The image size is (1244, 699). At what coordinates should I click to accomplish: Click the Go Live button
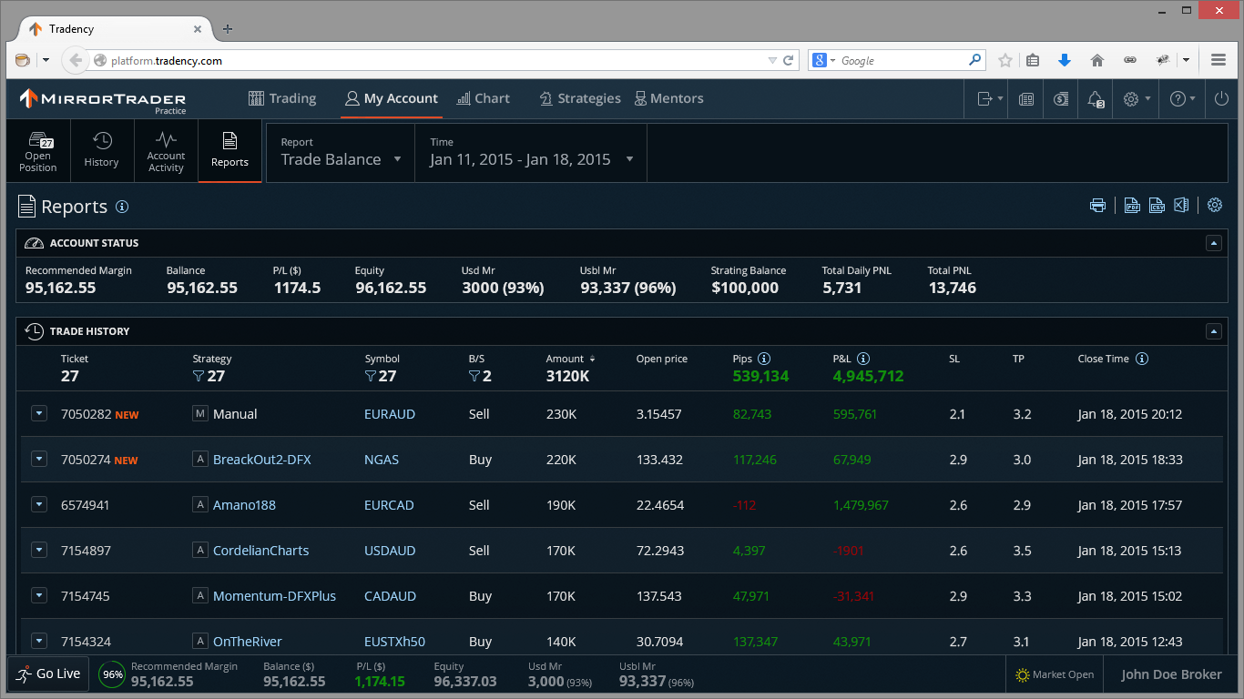tap(48, 674)
